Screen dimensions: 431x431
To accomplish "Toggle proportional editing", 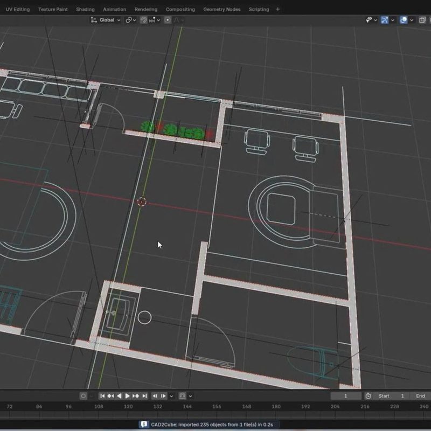I will pyautogui.click(x=168, y=20).
